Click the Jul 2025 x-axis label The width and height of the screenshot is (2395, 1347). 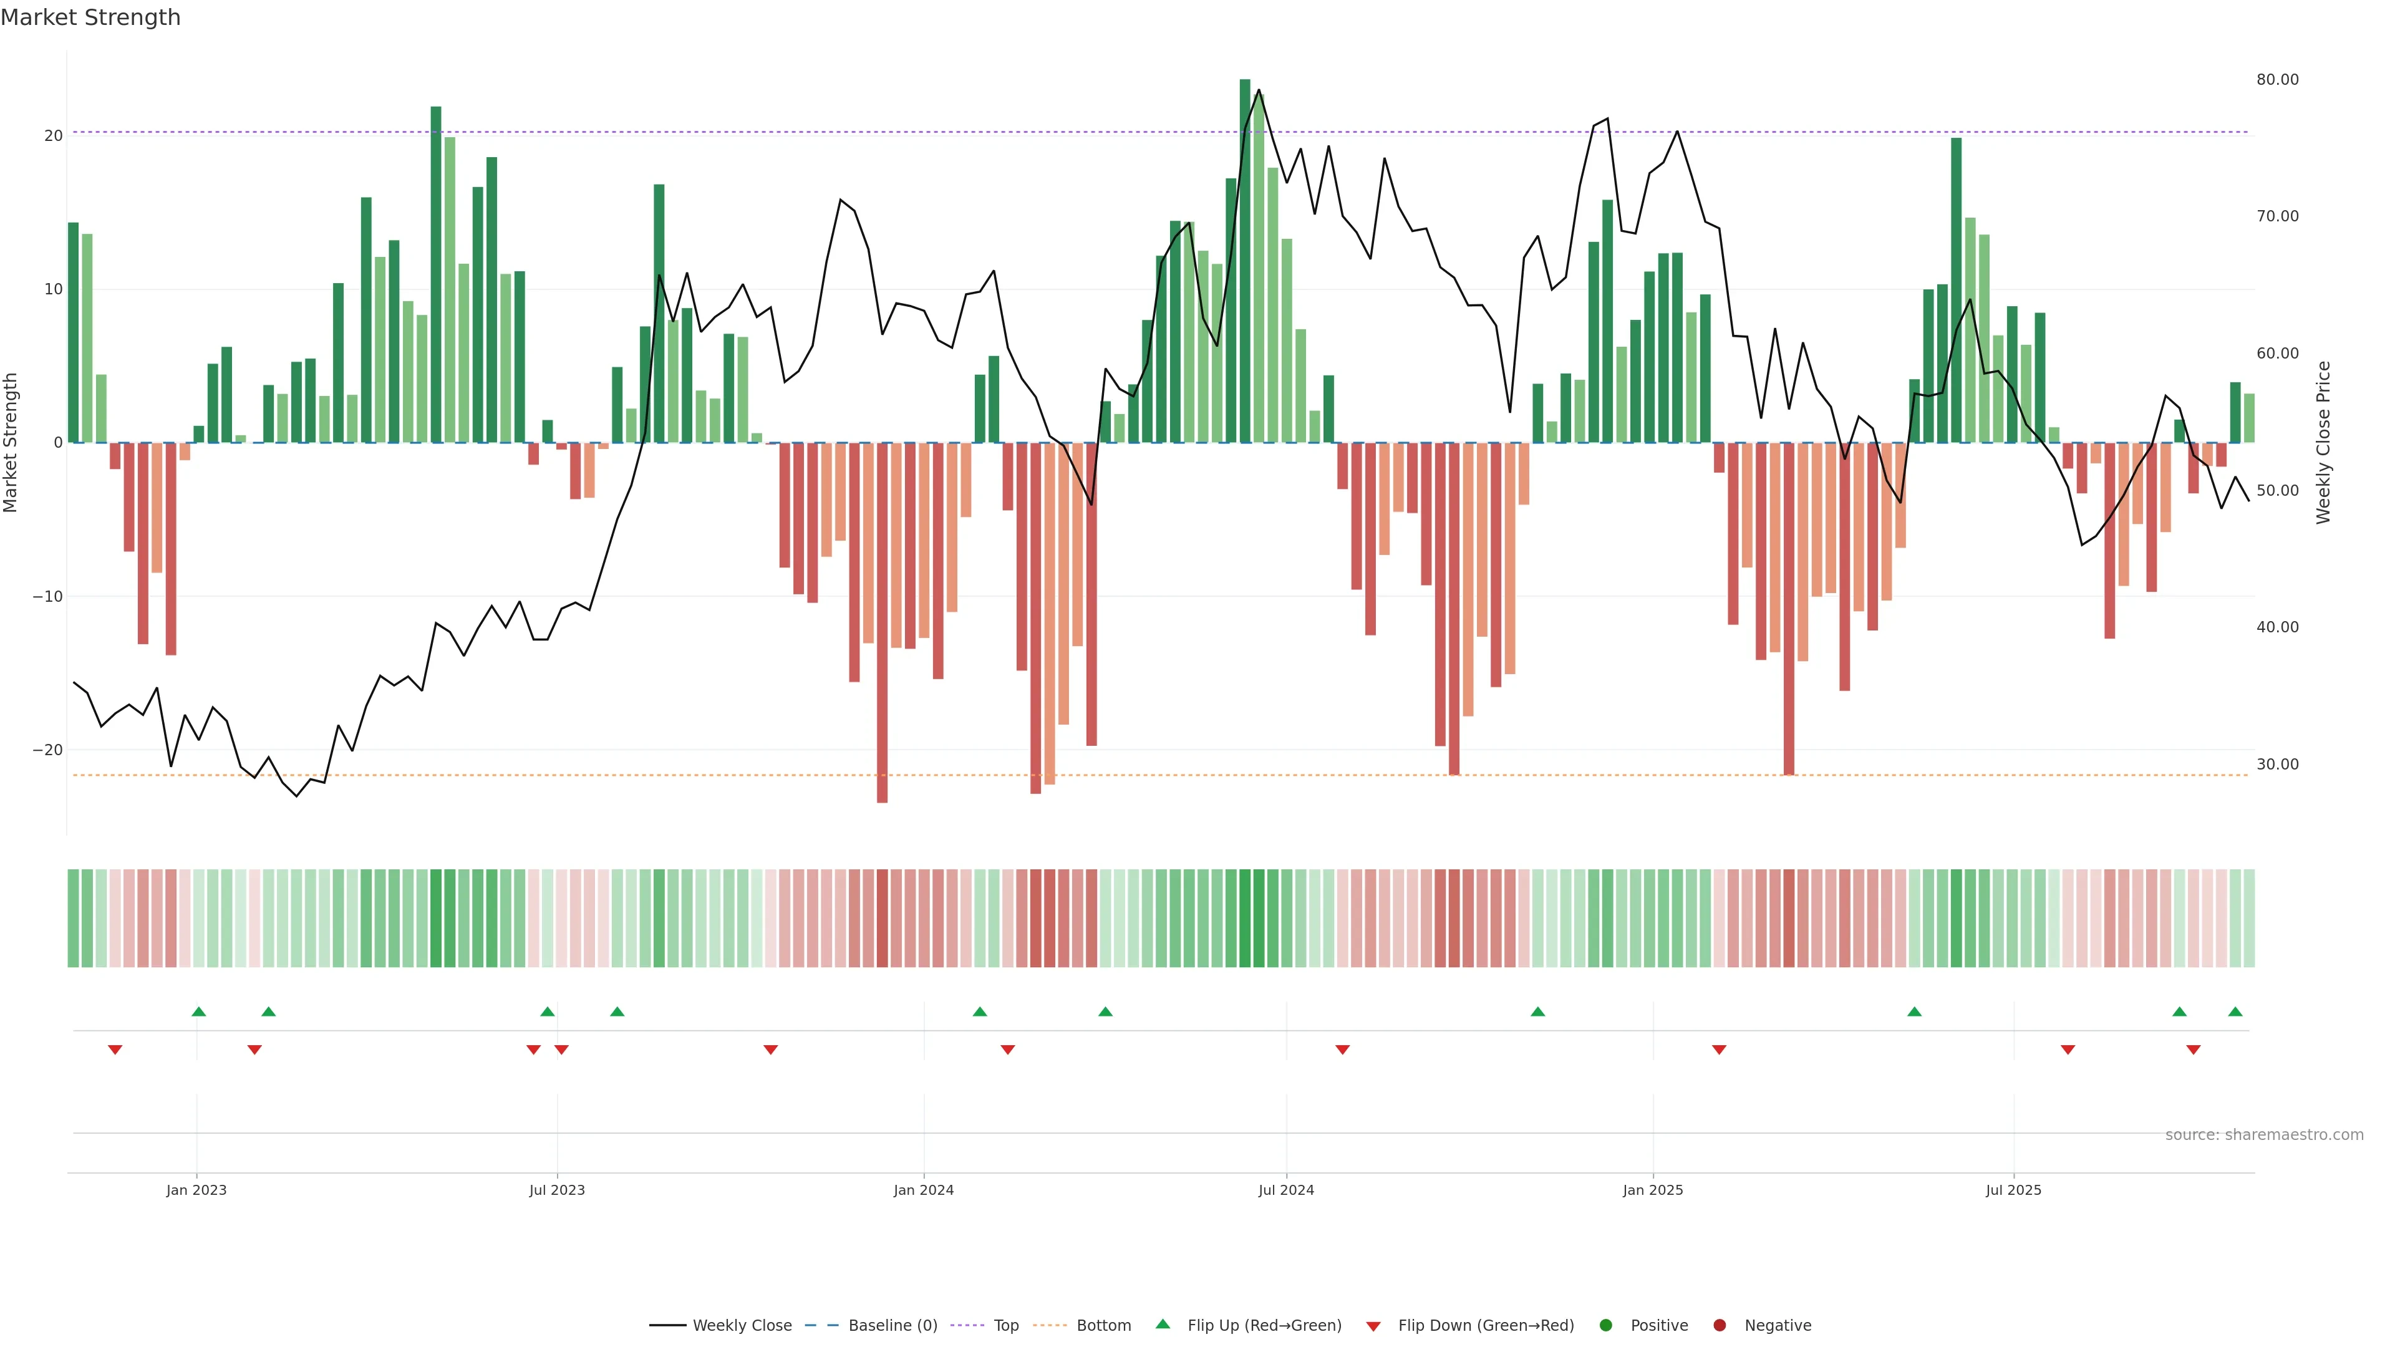point(2013,1190)
